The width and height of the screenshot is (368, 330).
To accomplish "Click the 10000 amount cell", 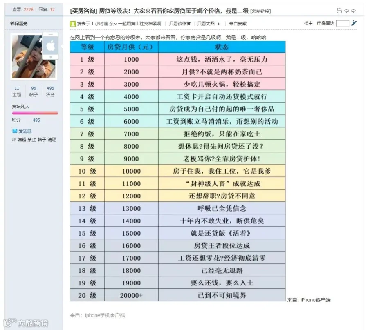I will click(x=131, y=171).
